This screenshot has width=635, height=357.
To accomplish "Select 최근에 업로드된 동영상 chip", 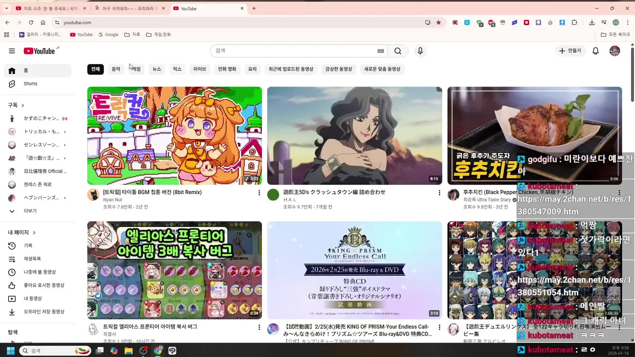I will pyautogui.click(x=291, y=69).
